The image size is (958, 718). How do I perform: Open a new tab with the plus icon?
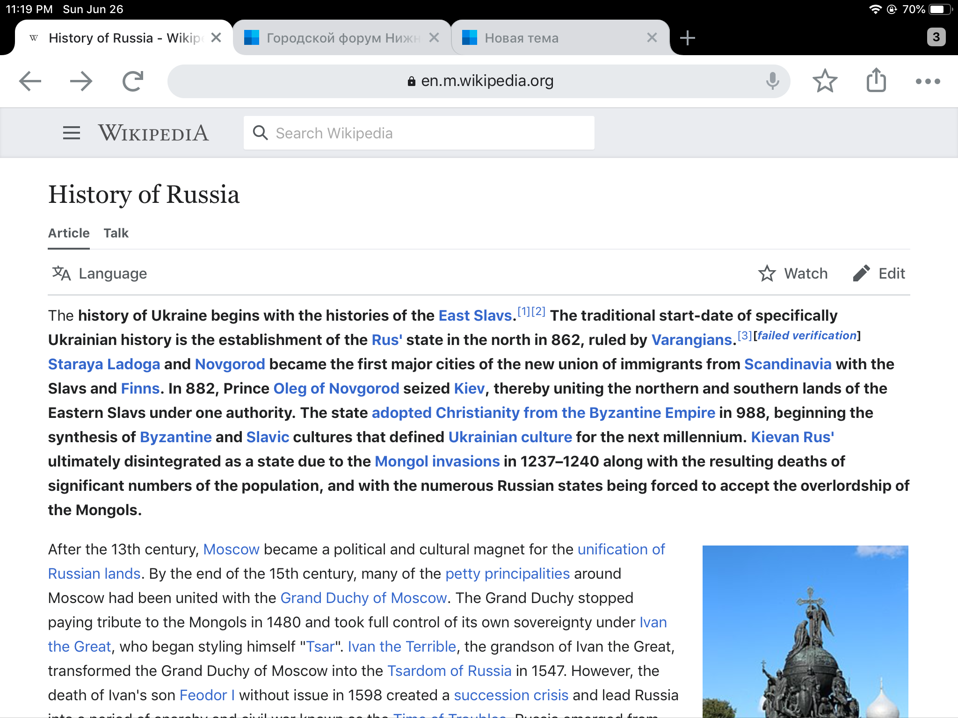click(687, 38)
